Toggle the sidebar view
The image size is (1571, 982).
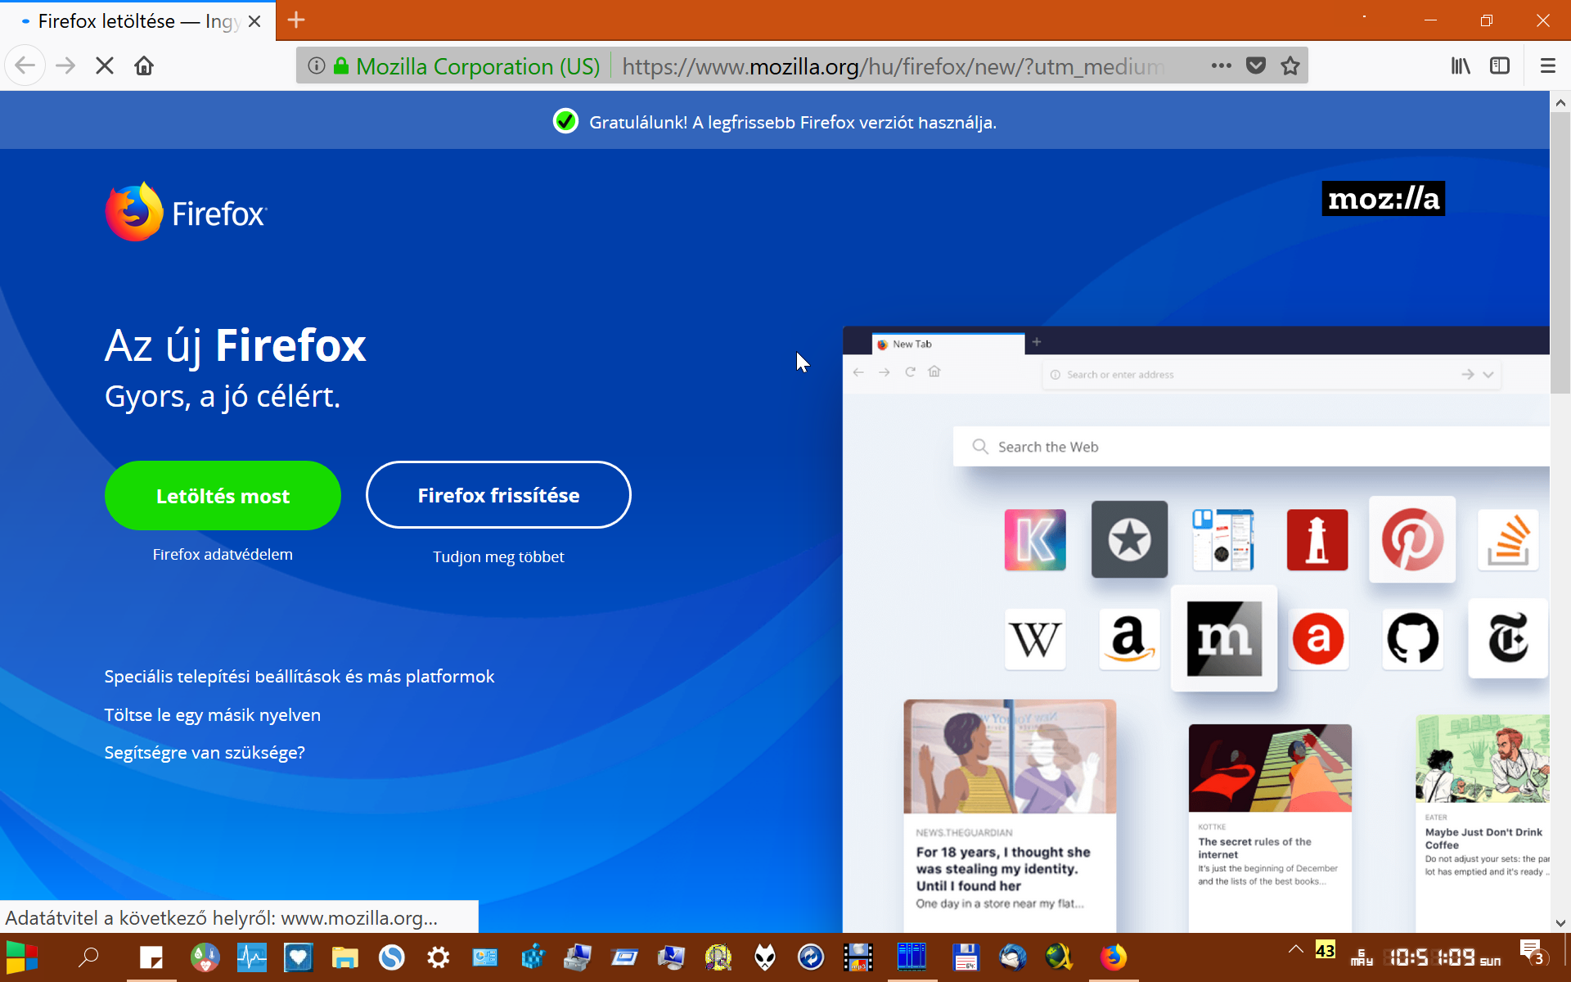[1500, 65]
